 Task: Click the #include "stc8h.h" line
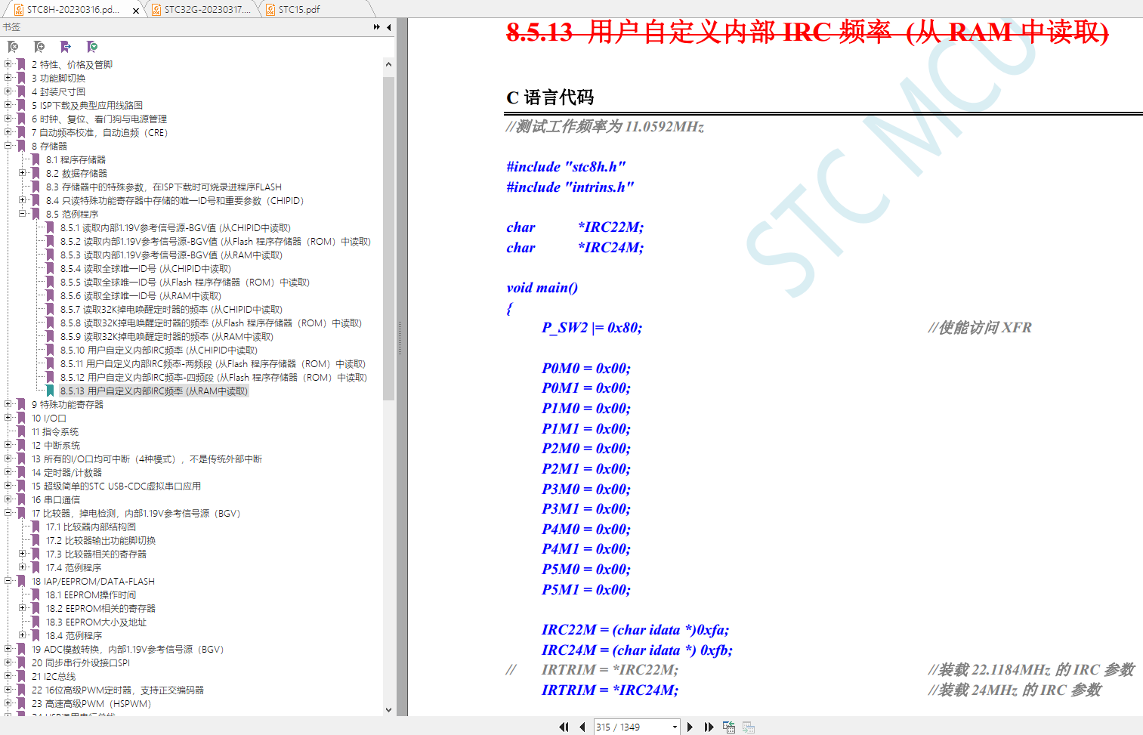pyautogui.click(x=566, y=166)
